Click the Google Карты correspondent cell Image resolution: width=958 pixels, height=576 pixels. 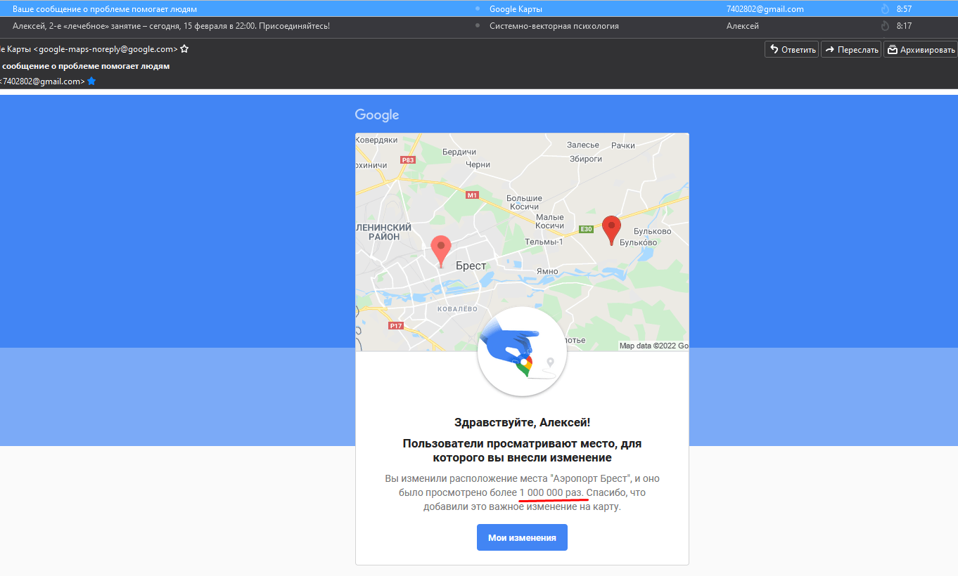(516, 9)
